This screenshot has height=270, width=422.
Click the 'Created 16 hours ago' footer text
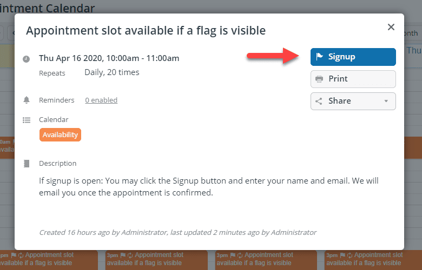pyautogui.click(x=177, y=232)
